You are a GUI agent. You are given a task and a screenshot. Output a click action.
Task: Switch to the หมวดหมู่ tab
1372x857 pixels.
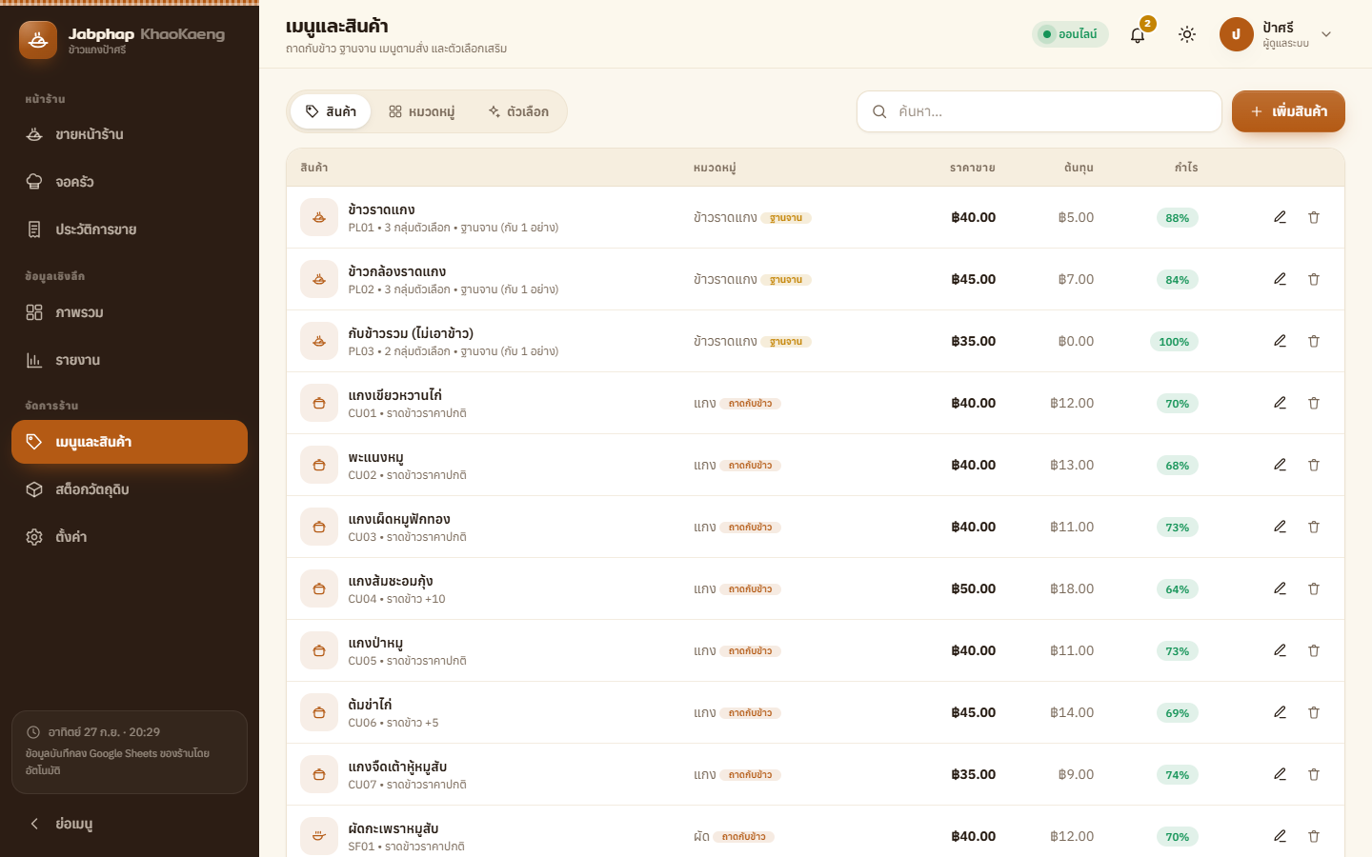(x=421, y=111)
